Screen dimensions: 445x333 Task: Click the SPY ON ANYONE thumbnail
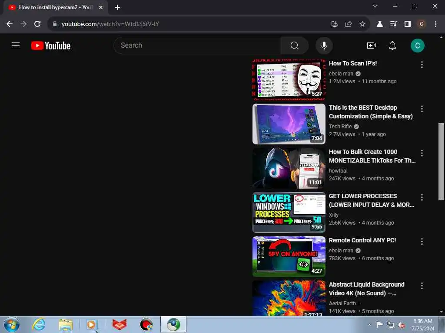click(x=289, y=257)
